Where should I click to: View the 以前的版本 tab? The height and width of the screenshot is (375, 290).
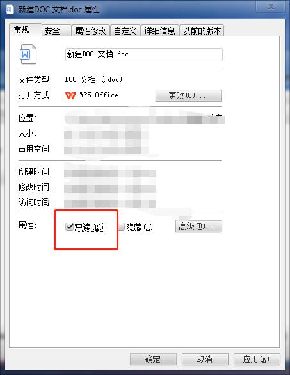[202, 31]
